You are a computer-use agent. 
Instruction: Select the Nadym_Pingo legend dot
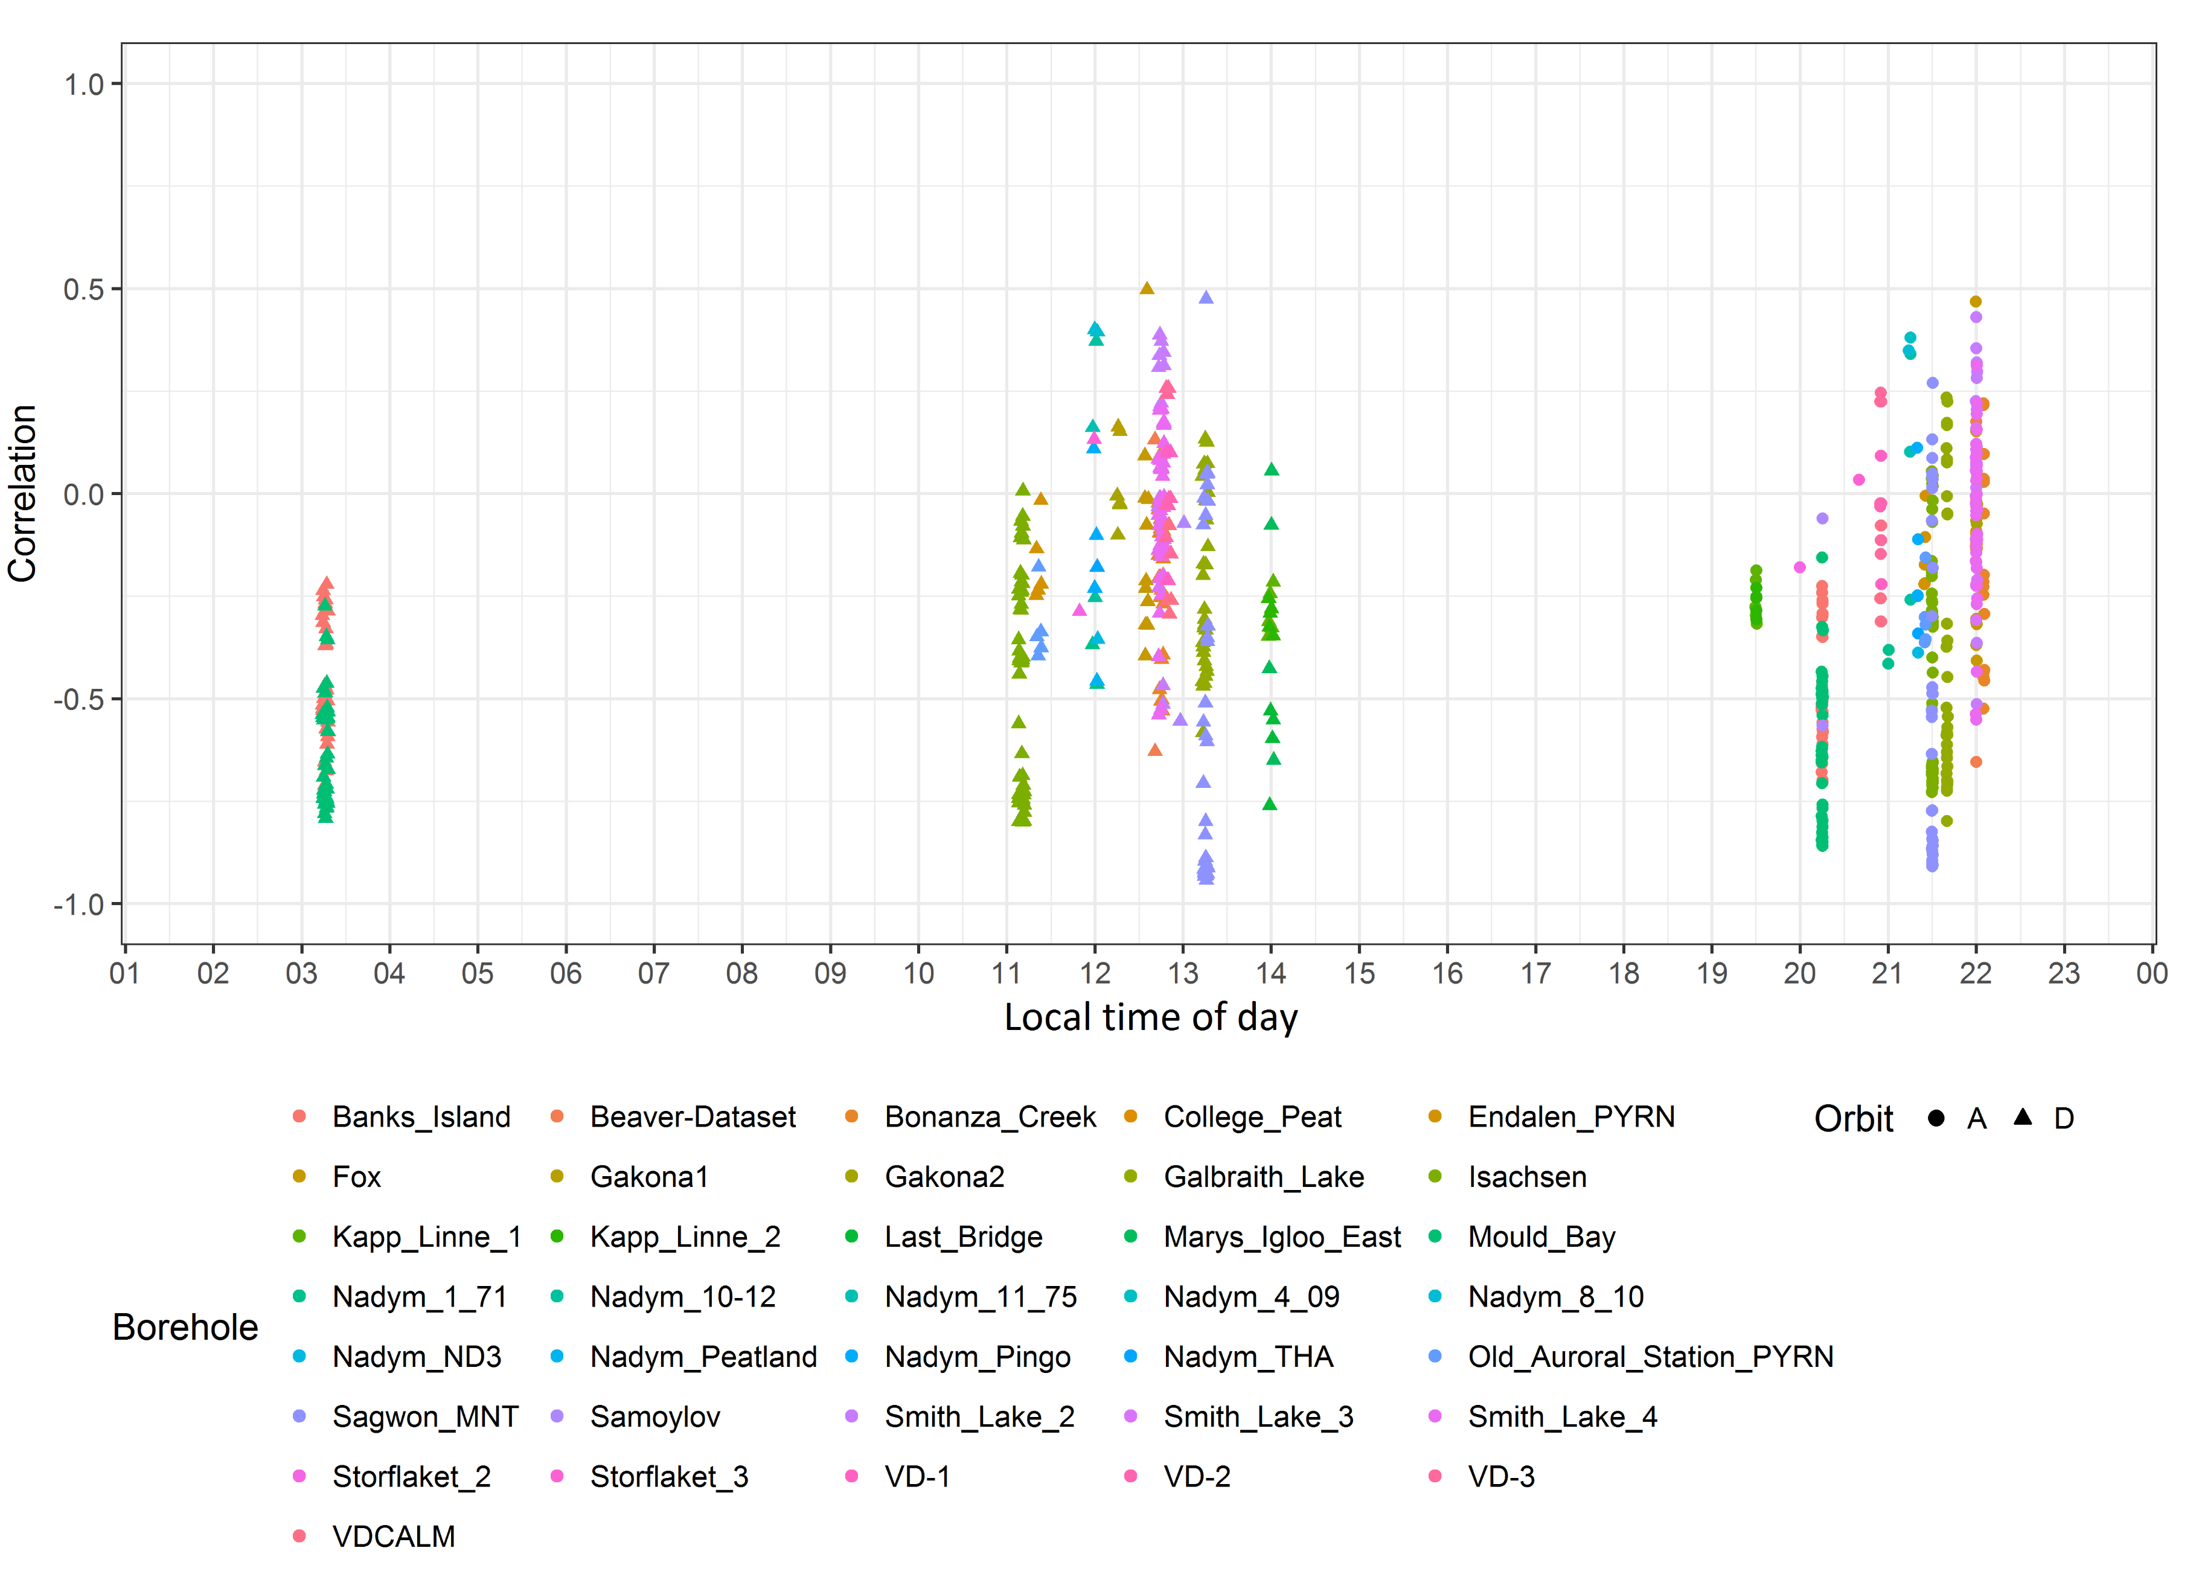pos(851,1357)
